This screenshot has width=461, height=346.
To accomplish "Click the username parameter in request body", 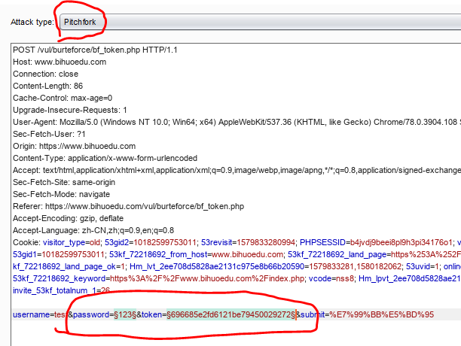I will (40, 314).
